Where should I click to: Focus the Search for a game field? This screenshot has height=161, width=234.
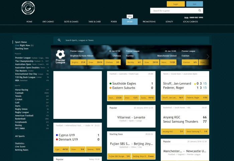(x=177, y=11)
